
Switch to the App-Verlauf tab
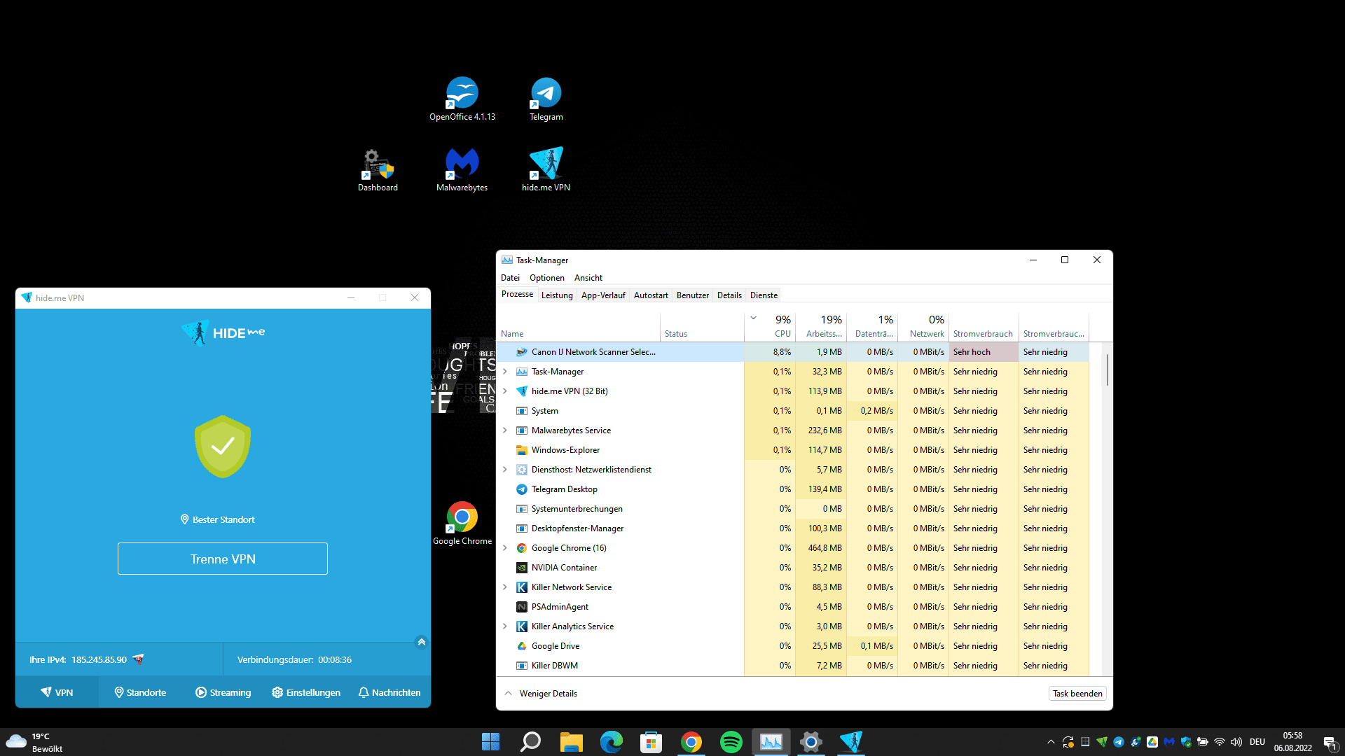603,295
